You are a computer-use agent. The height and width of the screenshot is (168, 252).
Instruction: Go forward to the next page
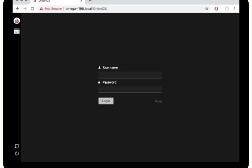25,8
